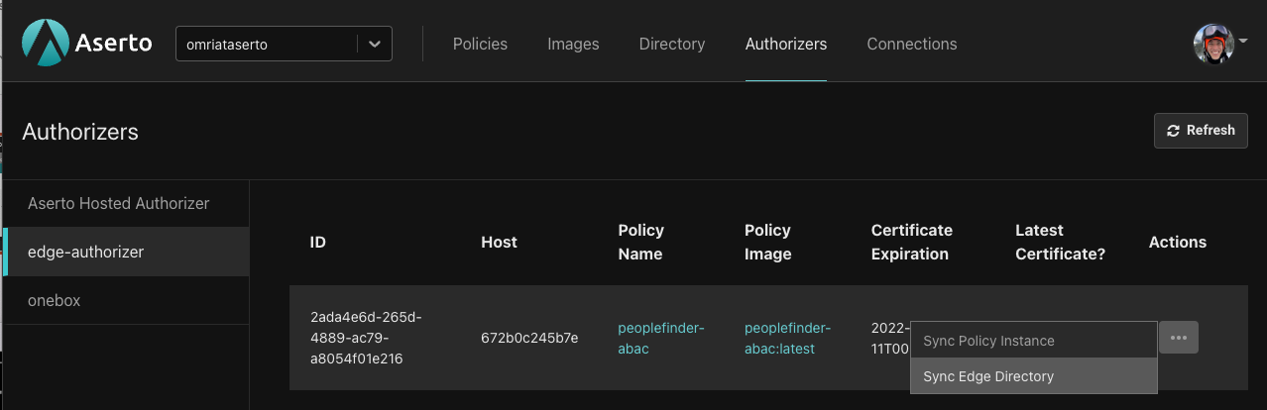Go to the Images tab
This screenshot has height=410, width=1267.
(x=573, y=44)
